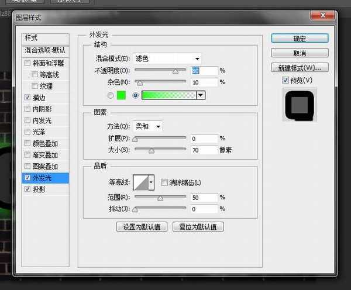351x290 pixels.
Task: Click the layer style preview thumbnail
Action: pos(300,105)
